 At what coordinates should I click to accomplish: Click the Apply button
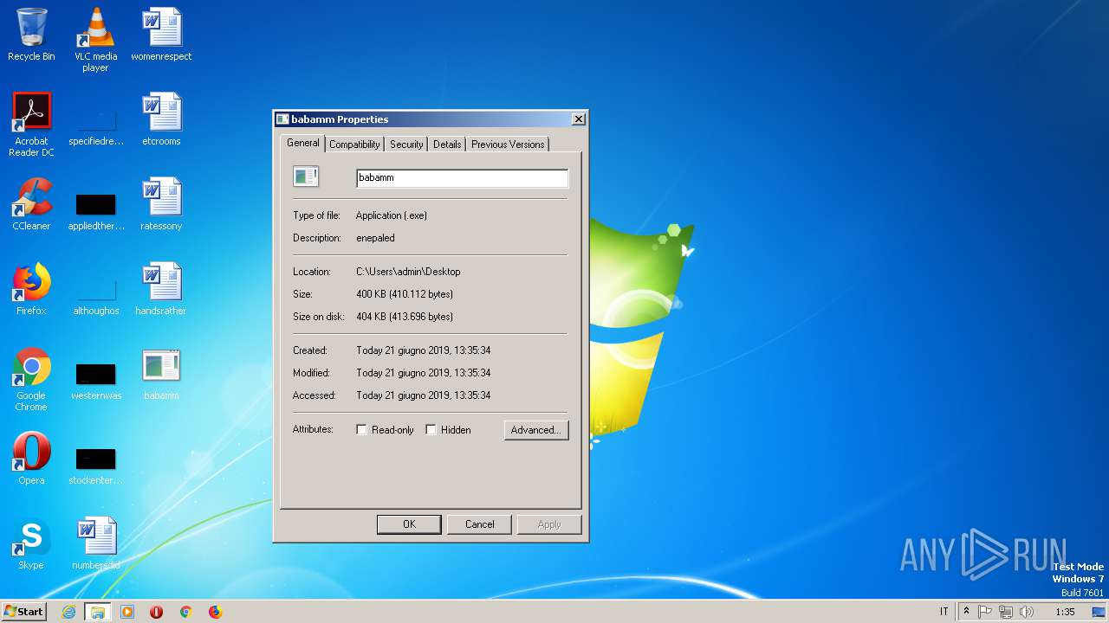point(549,524)
